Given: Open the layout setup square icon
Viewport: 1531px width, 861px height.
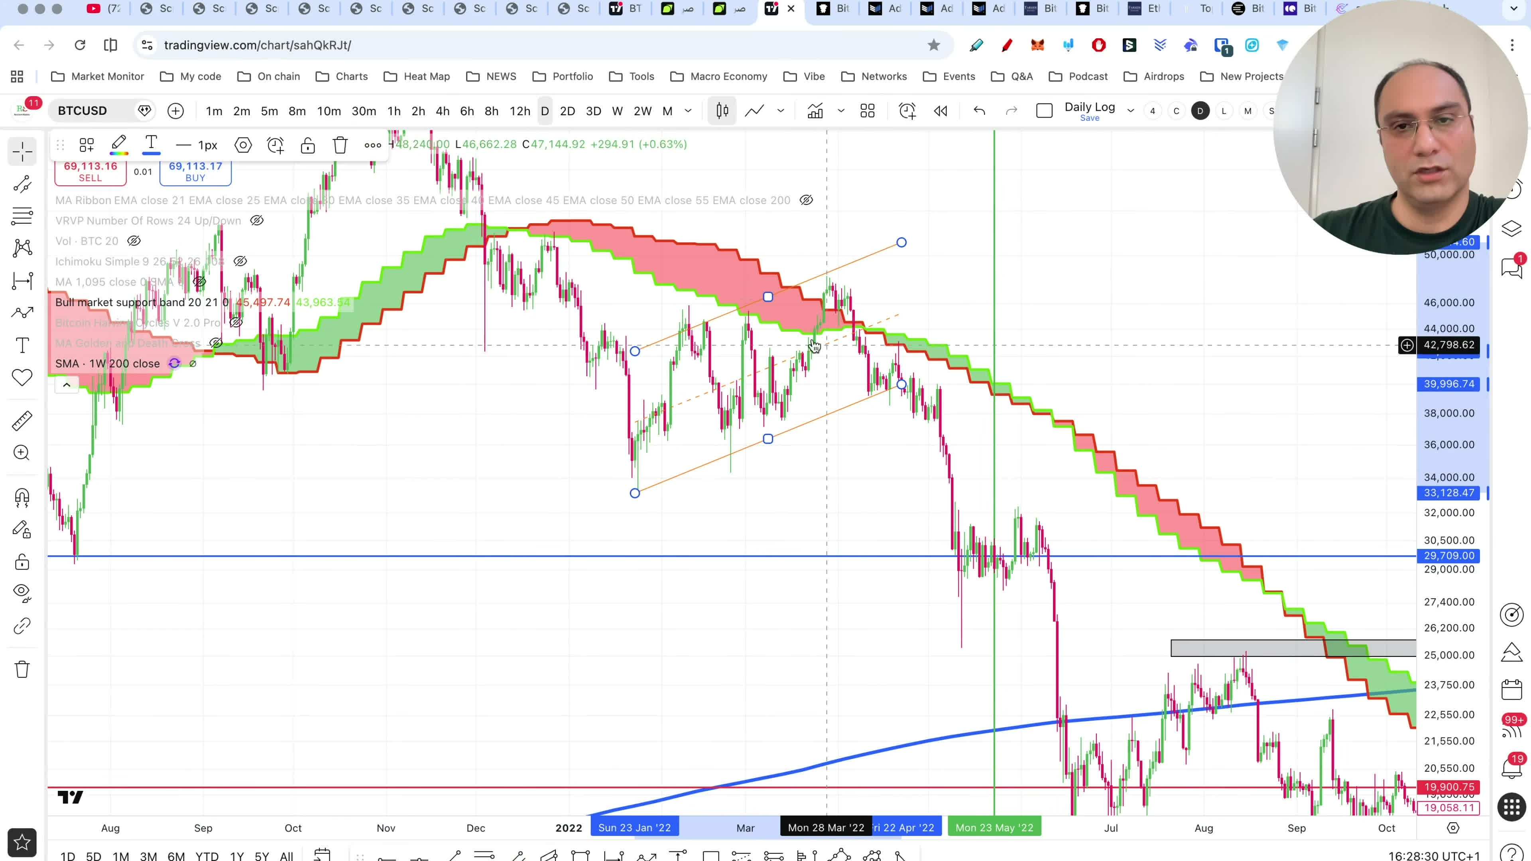Looking at the screenshot, I should point(1044,111).
